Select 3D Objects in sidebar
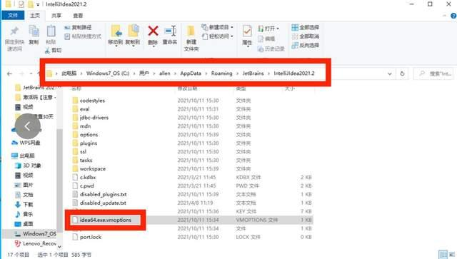This screenshot has width=457, height=259. pyautogui.click(x=28, y=166)
